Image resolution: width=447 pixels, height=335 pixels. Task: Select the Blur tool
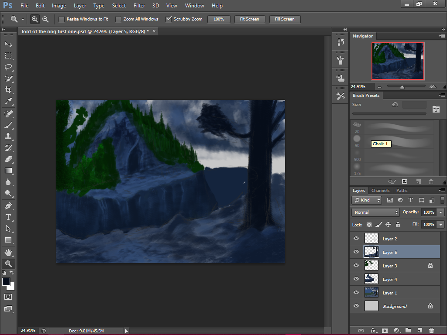click(8, 182)
